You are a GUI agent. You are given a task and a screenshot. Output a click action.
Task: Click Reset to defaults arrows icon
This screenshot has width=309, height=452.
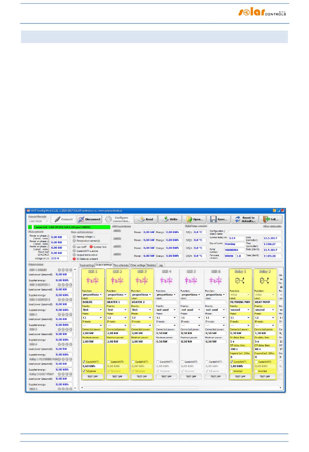pos(237,219)
